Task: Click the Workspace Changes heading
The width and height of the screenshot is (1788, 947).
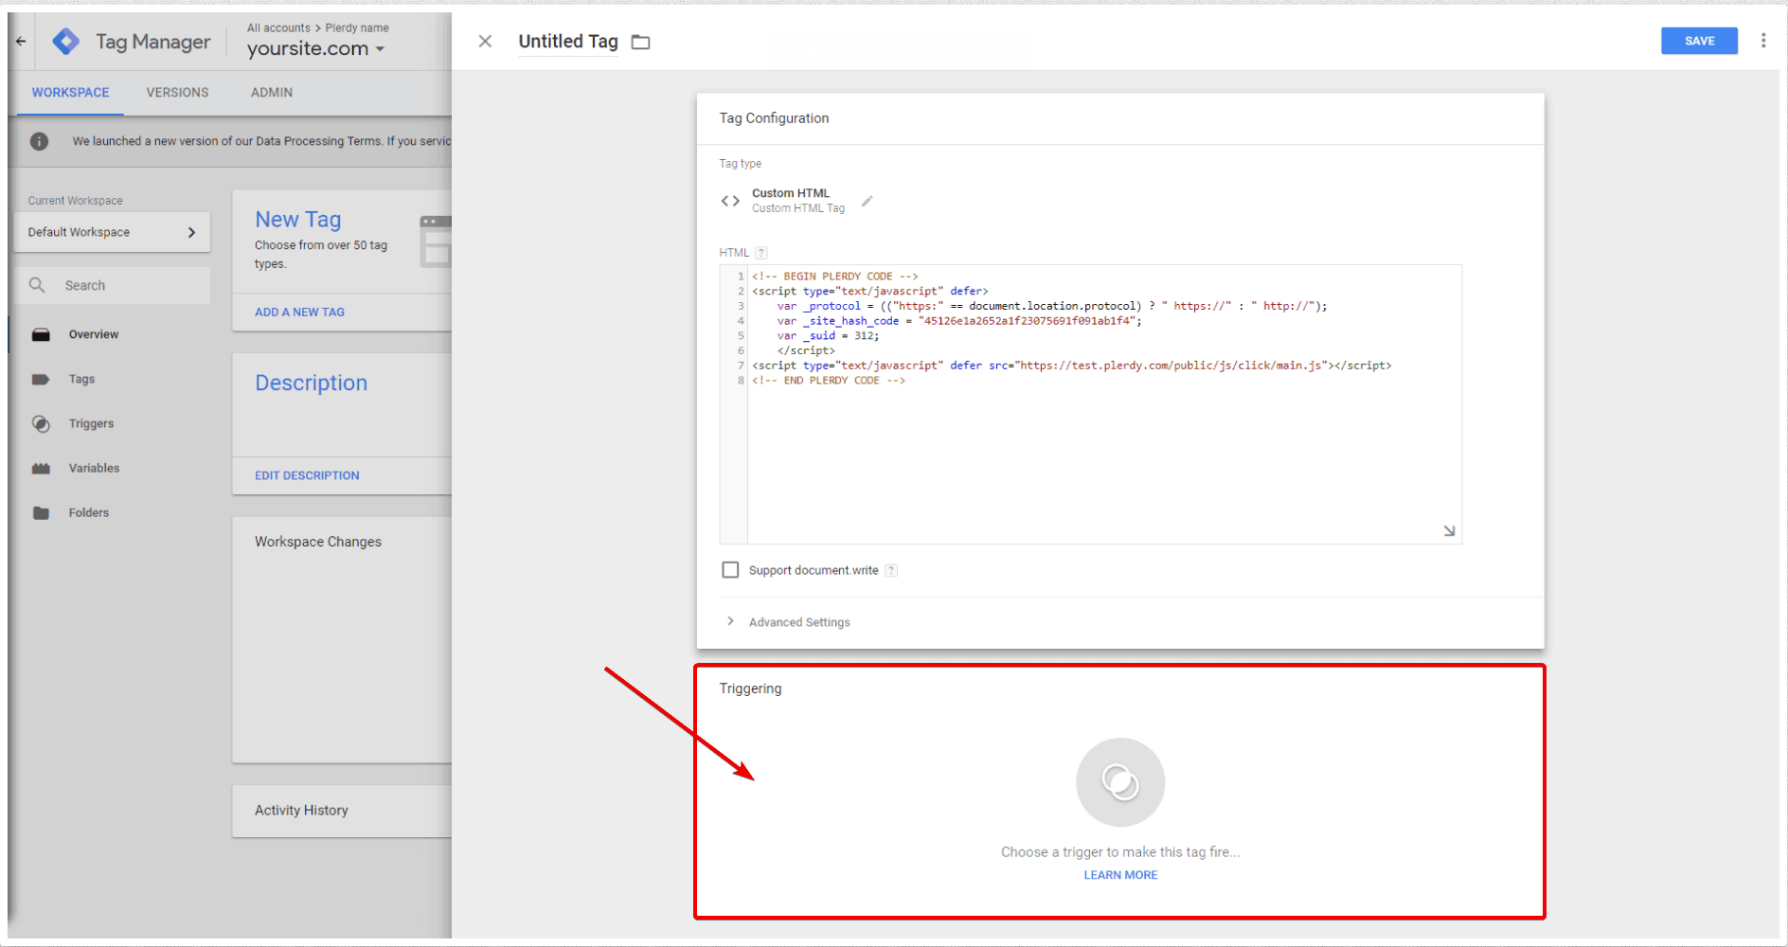Action: click(x=318, y=542)
